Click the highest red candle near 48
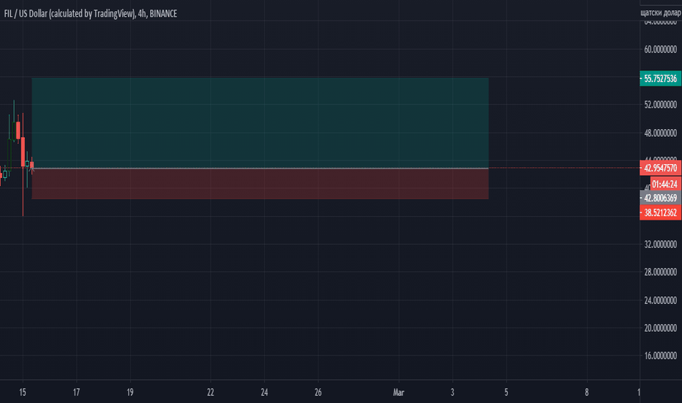This screenshot has width=682, height=403. 18,130
